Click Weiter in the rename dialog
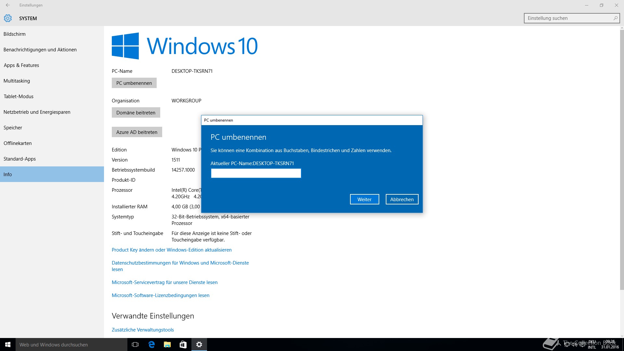624x351 pixels. coord(364,199)
